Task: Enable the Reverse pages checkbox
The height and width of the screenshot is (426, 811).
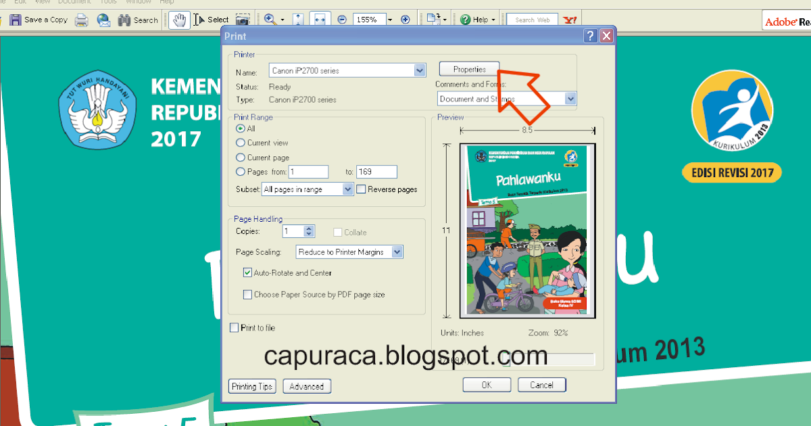Action: (x=361, y=189)
